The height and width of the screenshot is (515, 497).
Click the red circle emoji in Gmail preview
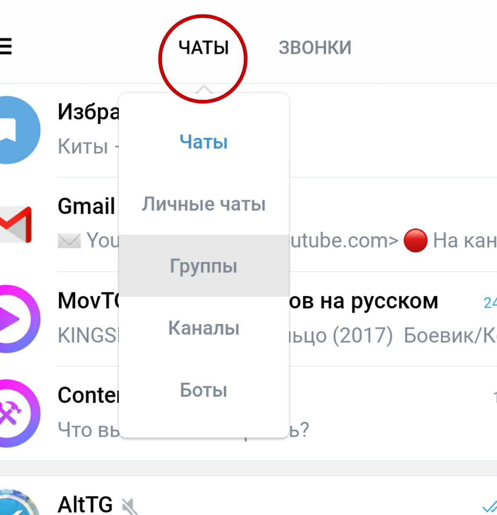(415, 240)
